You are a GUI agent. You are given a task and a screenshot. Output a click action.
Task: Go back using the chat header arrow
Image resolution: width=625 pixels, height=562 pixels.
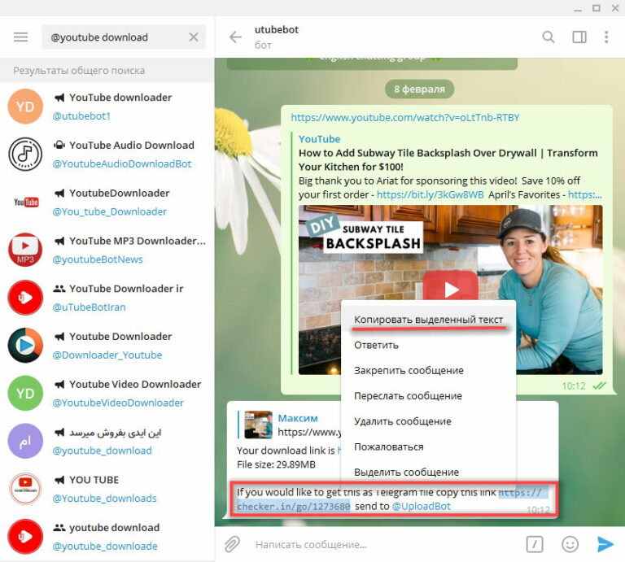pyautogui.click(x=235, y=37)
